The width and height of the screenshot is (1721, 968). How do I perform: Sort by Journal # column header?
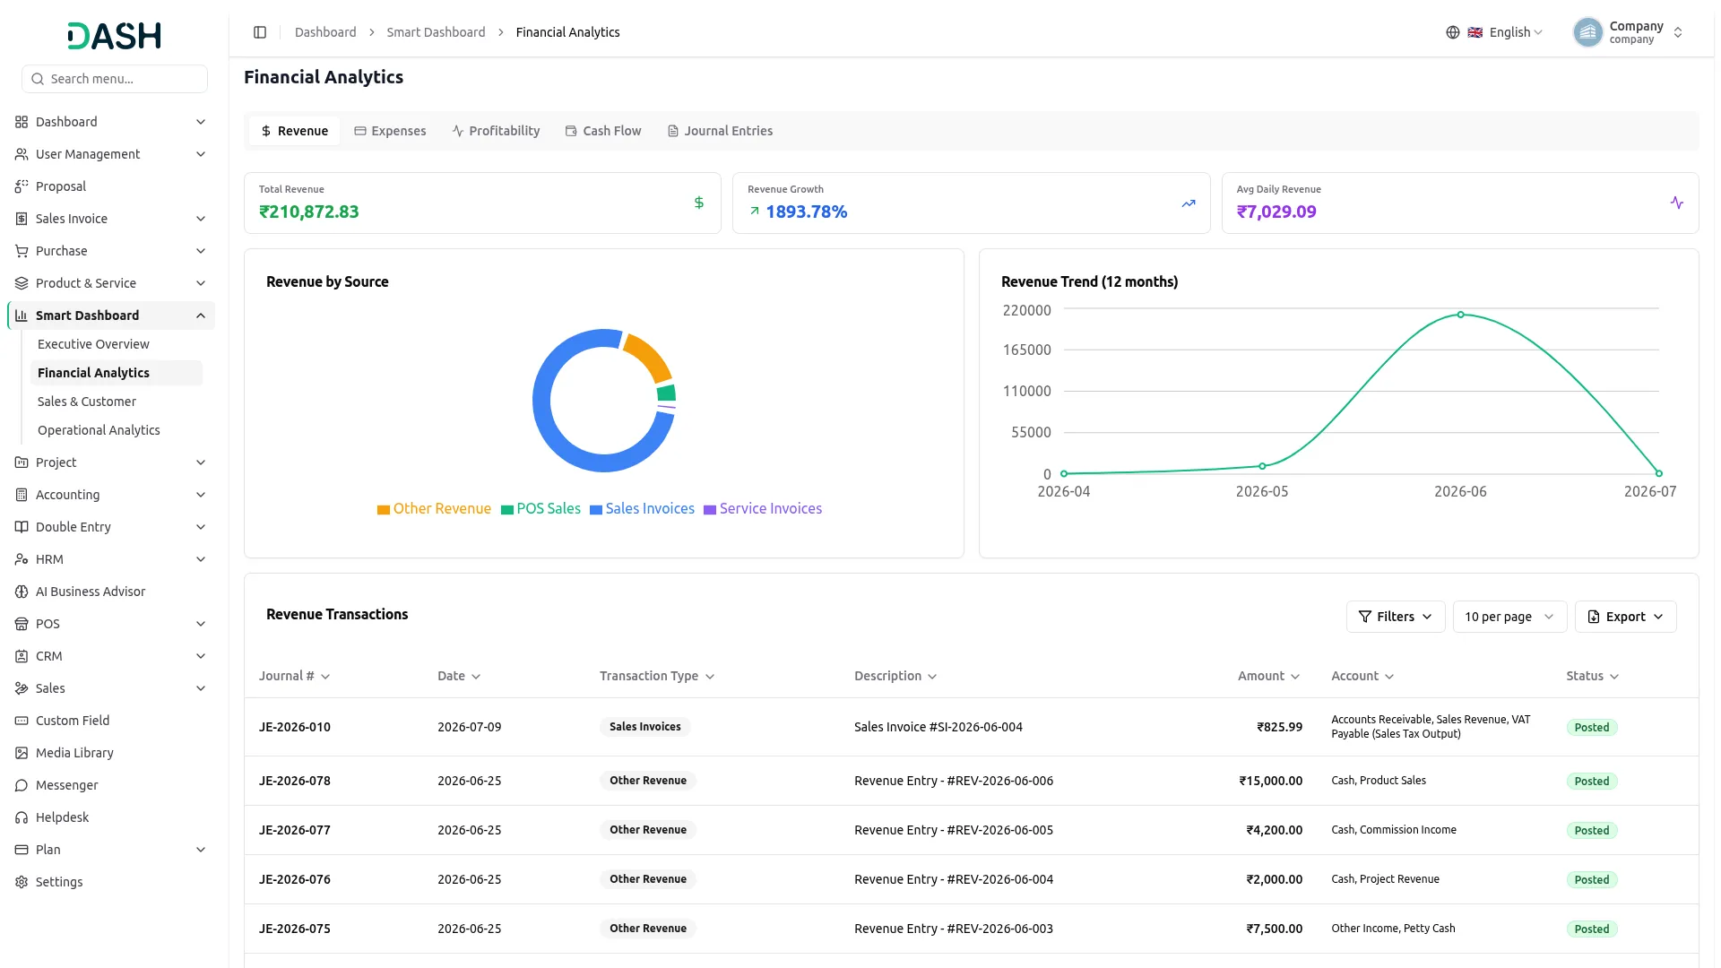tap(294, 676)
